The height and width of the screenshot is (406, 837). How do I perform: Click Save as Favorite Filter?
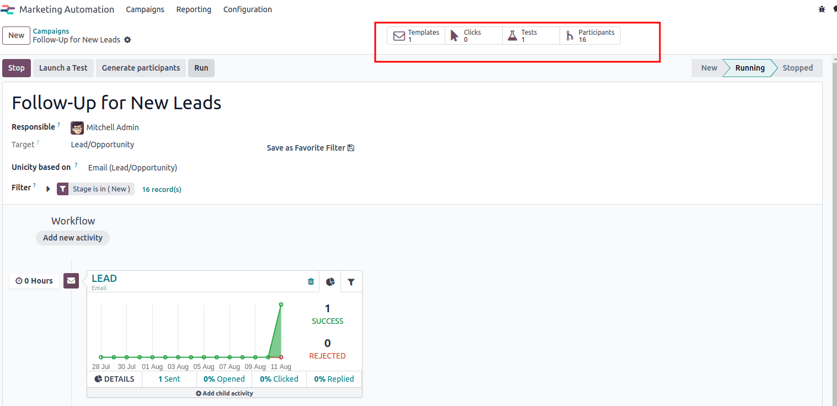tap(310, 148)
